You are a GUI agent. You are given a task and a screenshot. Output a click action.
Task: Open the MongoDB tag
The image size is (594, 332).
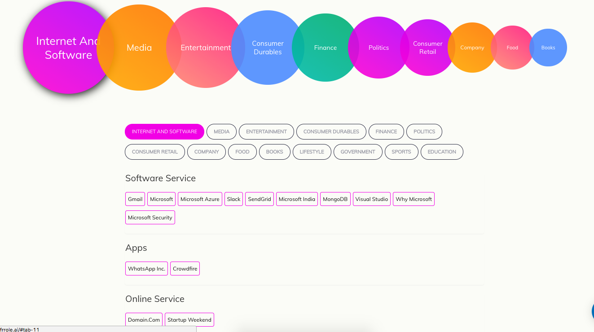pos(335,199)
